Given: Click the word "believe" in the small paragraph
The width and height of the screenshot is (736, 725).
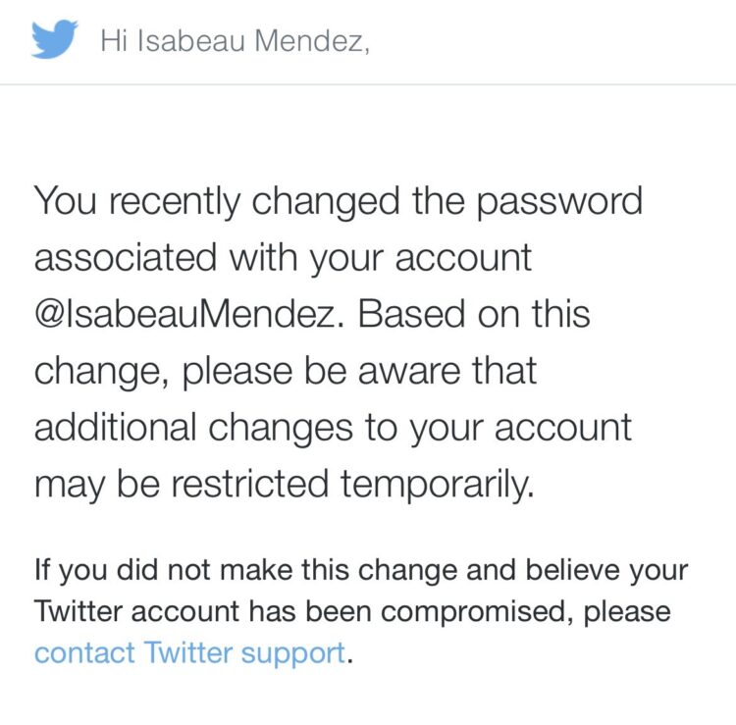Looking at the screenshot, I should pos(563,570).
